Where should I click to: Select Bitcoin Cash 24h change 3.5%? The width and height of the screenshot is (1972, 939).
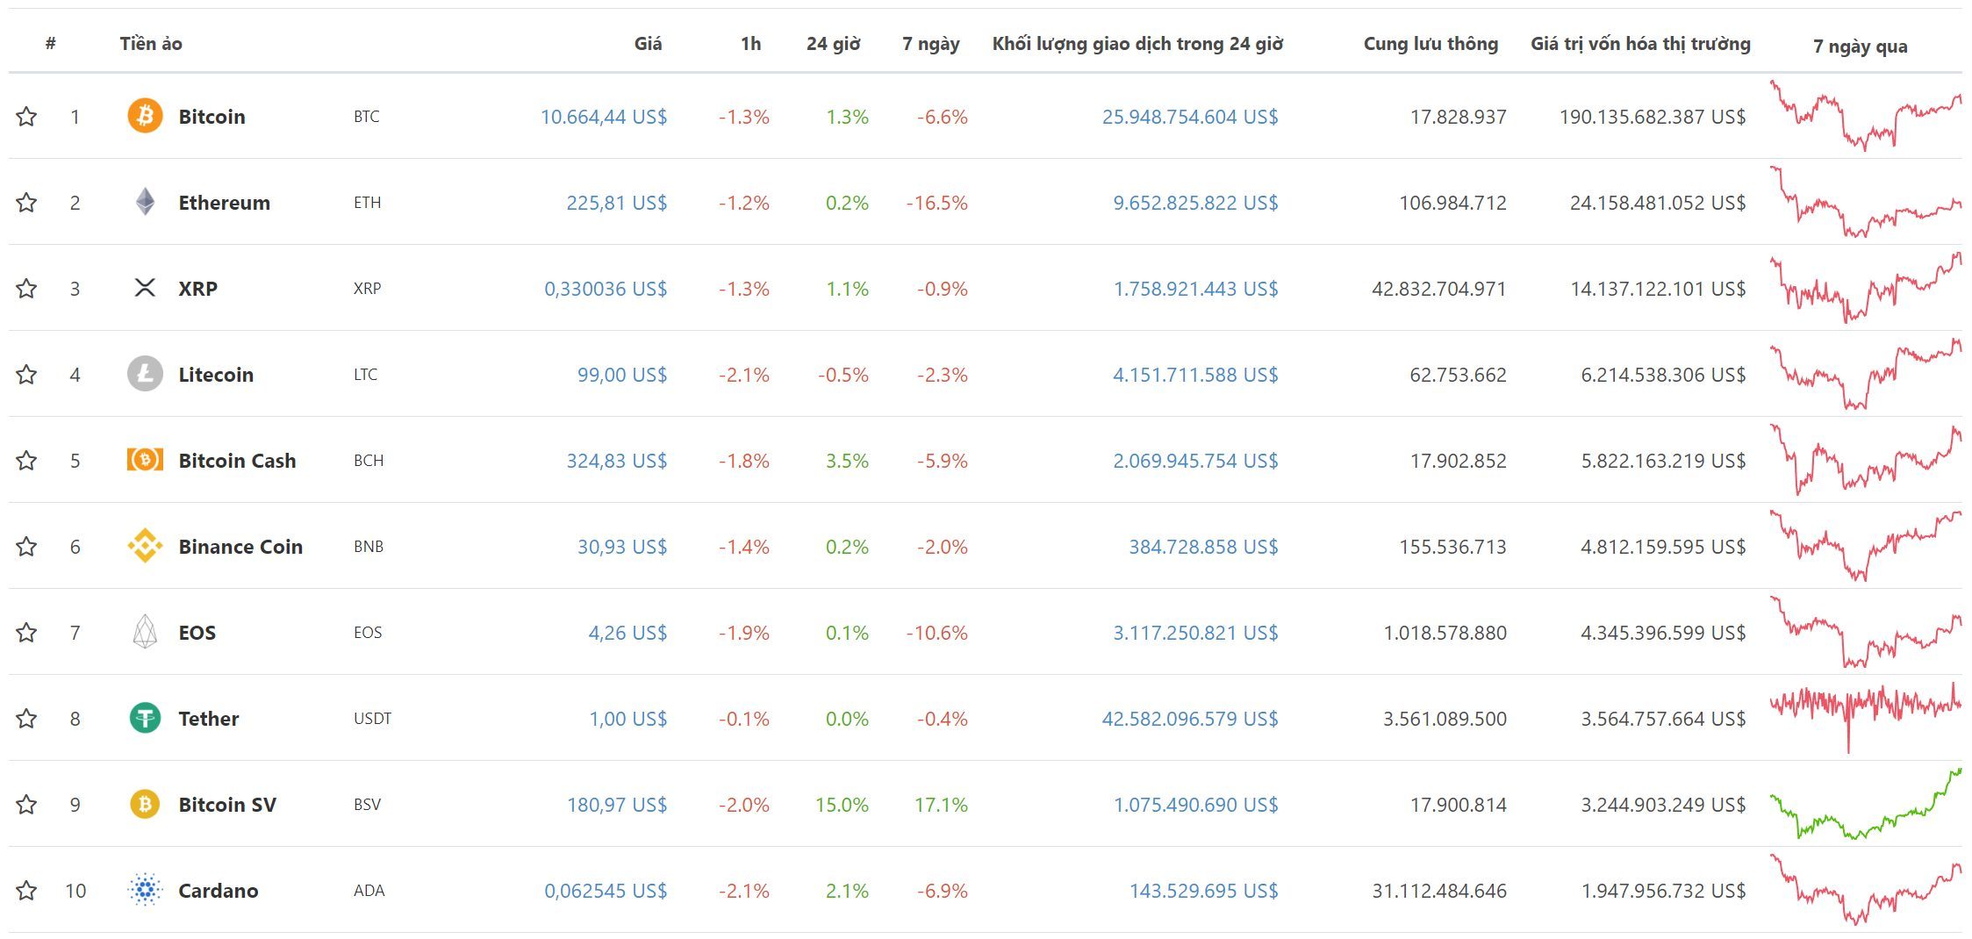(x=847, y=460)
